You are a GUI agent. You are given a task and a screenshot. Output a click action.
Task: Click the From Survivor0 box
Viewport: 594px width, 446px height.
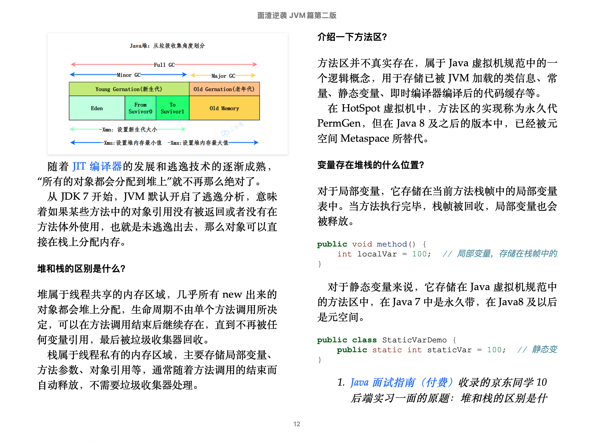coord(140,108)
